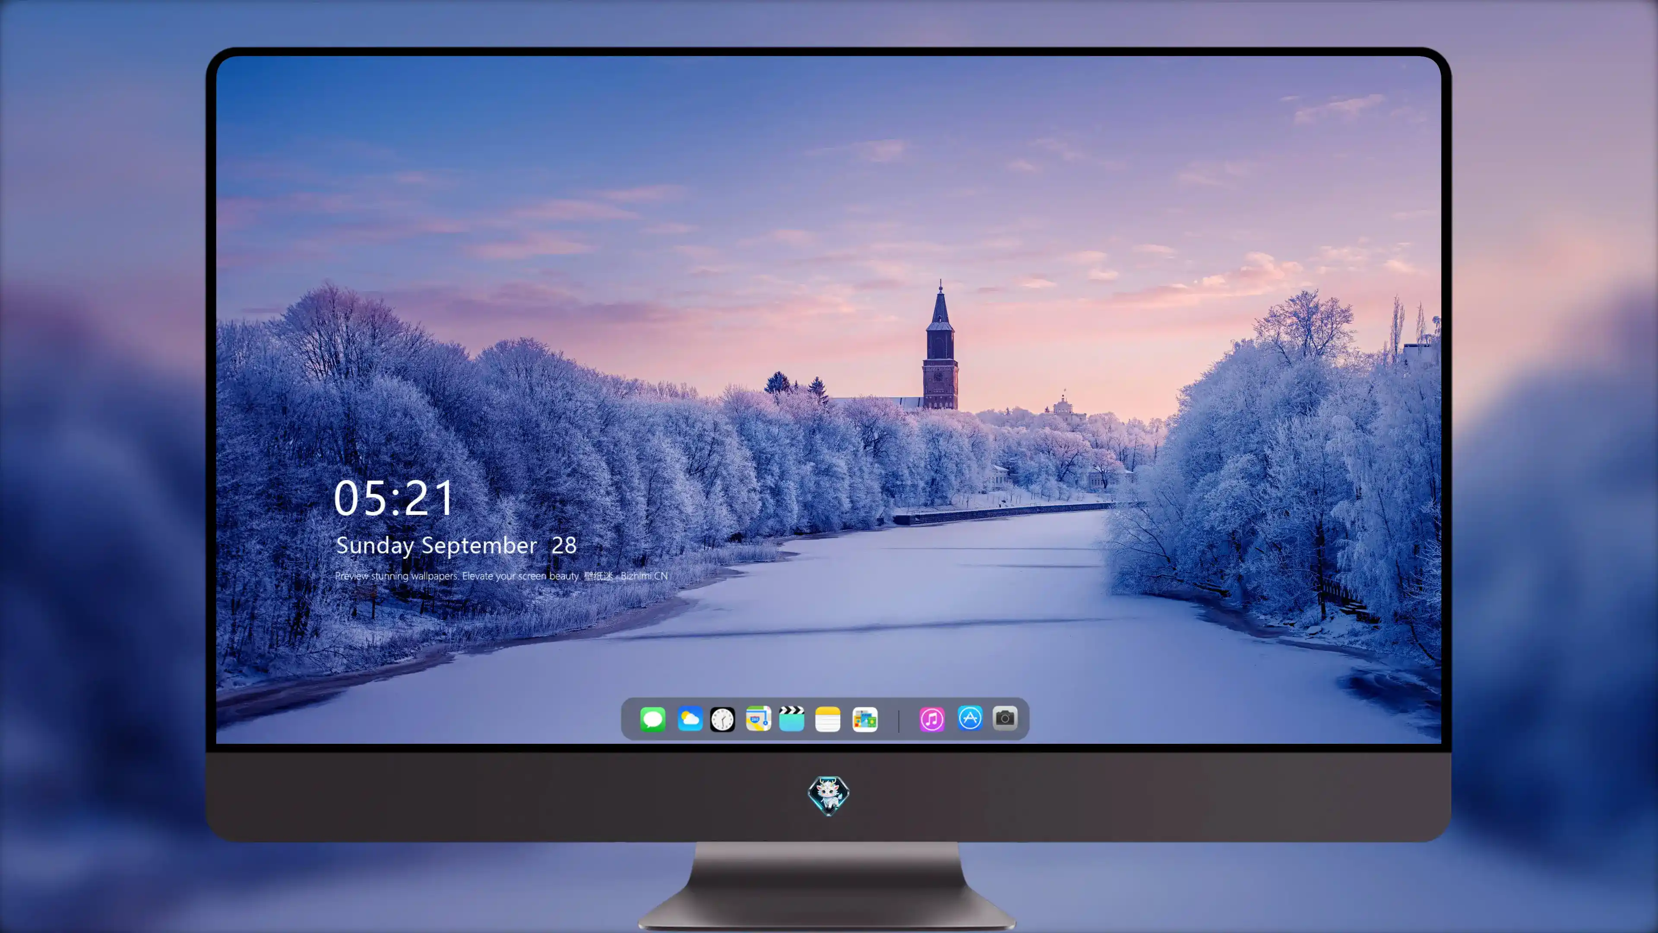Open the Clock app in dock
1658x933 pixels.
pos(722,719)
